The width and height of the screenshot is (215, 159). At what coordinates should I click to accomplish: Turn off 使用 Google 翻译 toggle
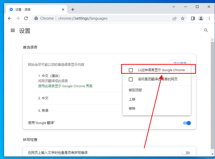[187, 123]
